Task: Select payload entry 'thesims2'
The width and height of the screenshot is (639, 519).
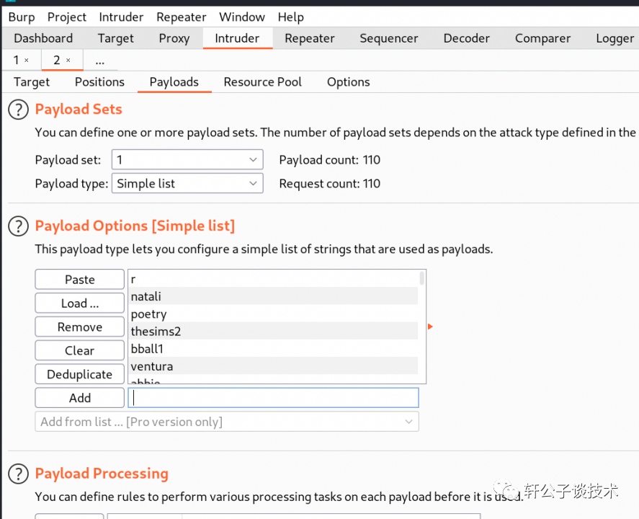Action: [x=273, y=331]
